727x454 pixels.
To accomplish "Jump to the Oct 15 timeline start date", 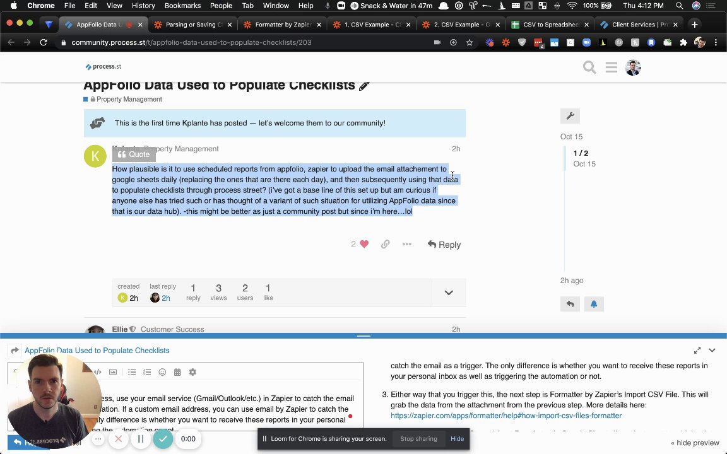I will pyautogui.click(x=571, y=137).
